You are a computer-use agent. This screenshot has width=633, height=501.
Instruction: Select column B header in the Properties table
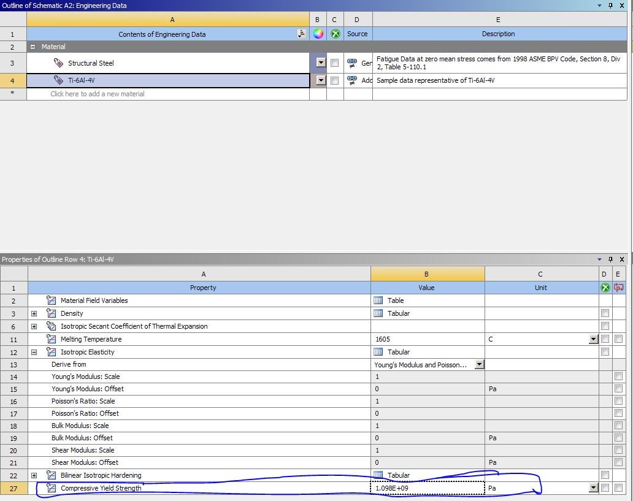tap(428, 273)
